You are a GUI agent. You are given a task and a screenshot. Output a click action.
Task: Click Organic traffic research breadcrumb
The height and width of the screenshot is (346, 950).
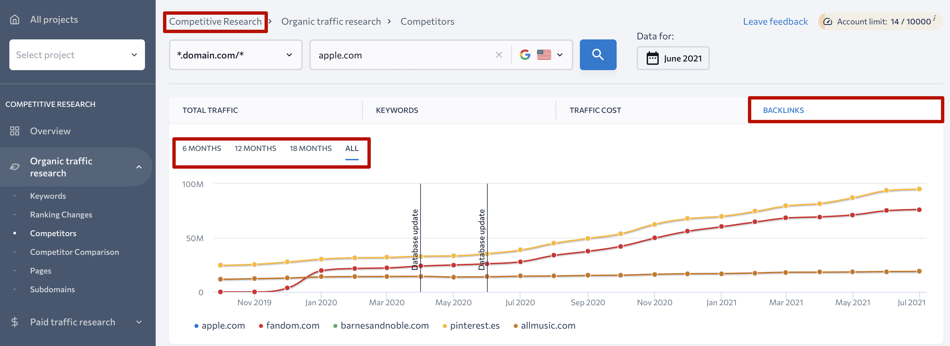[x=331, y=21]
